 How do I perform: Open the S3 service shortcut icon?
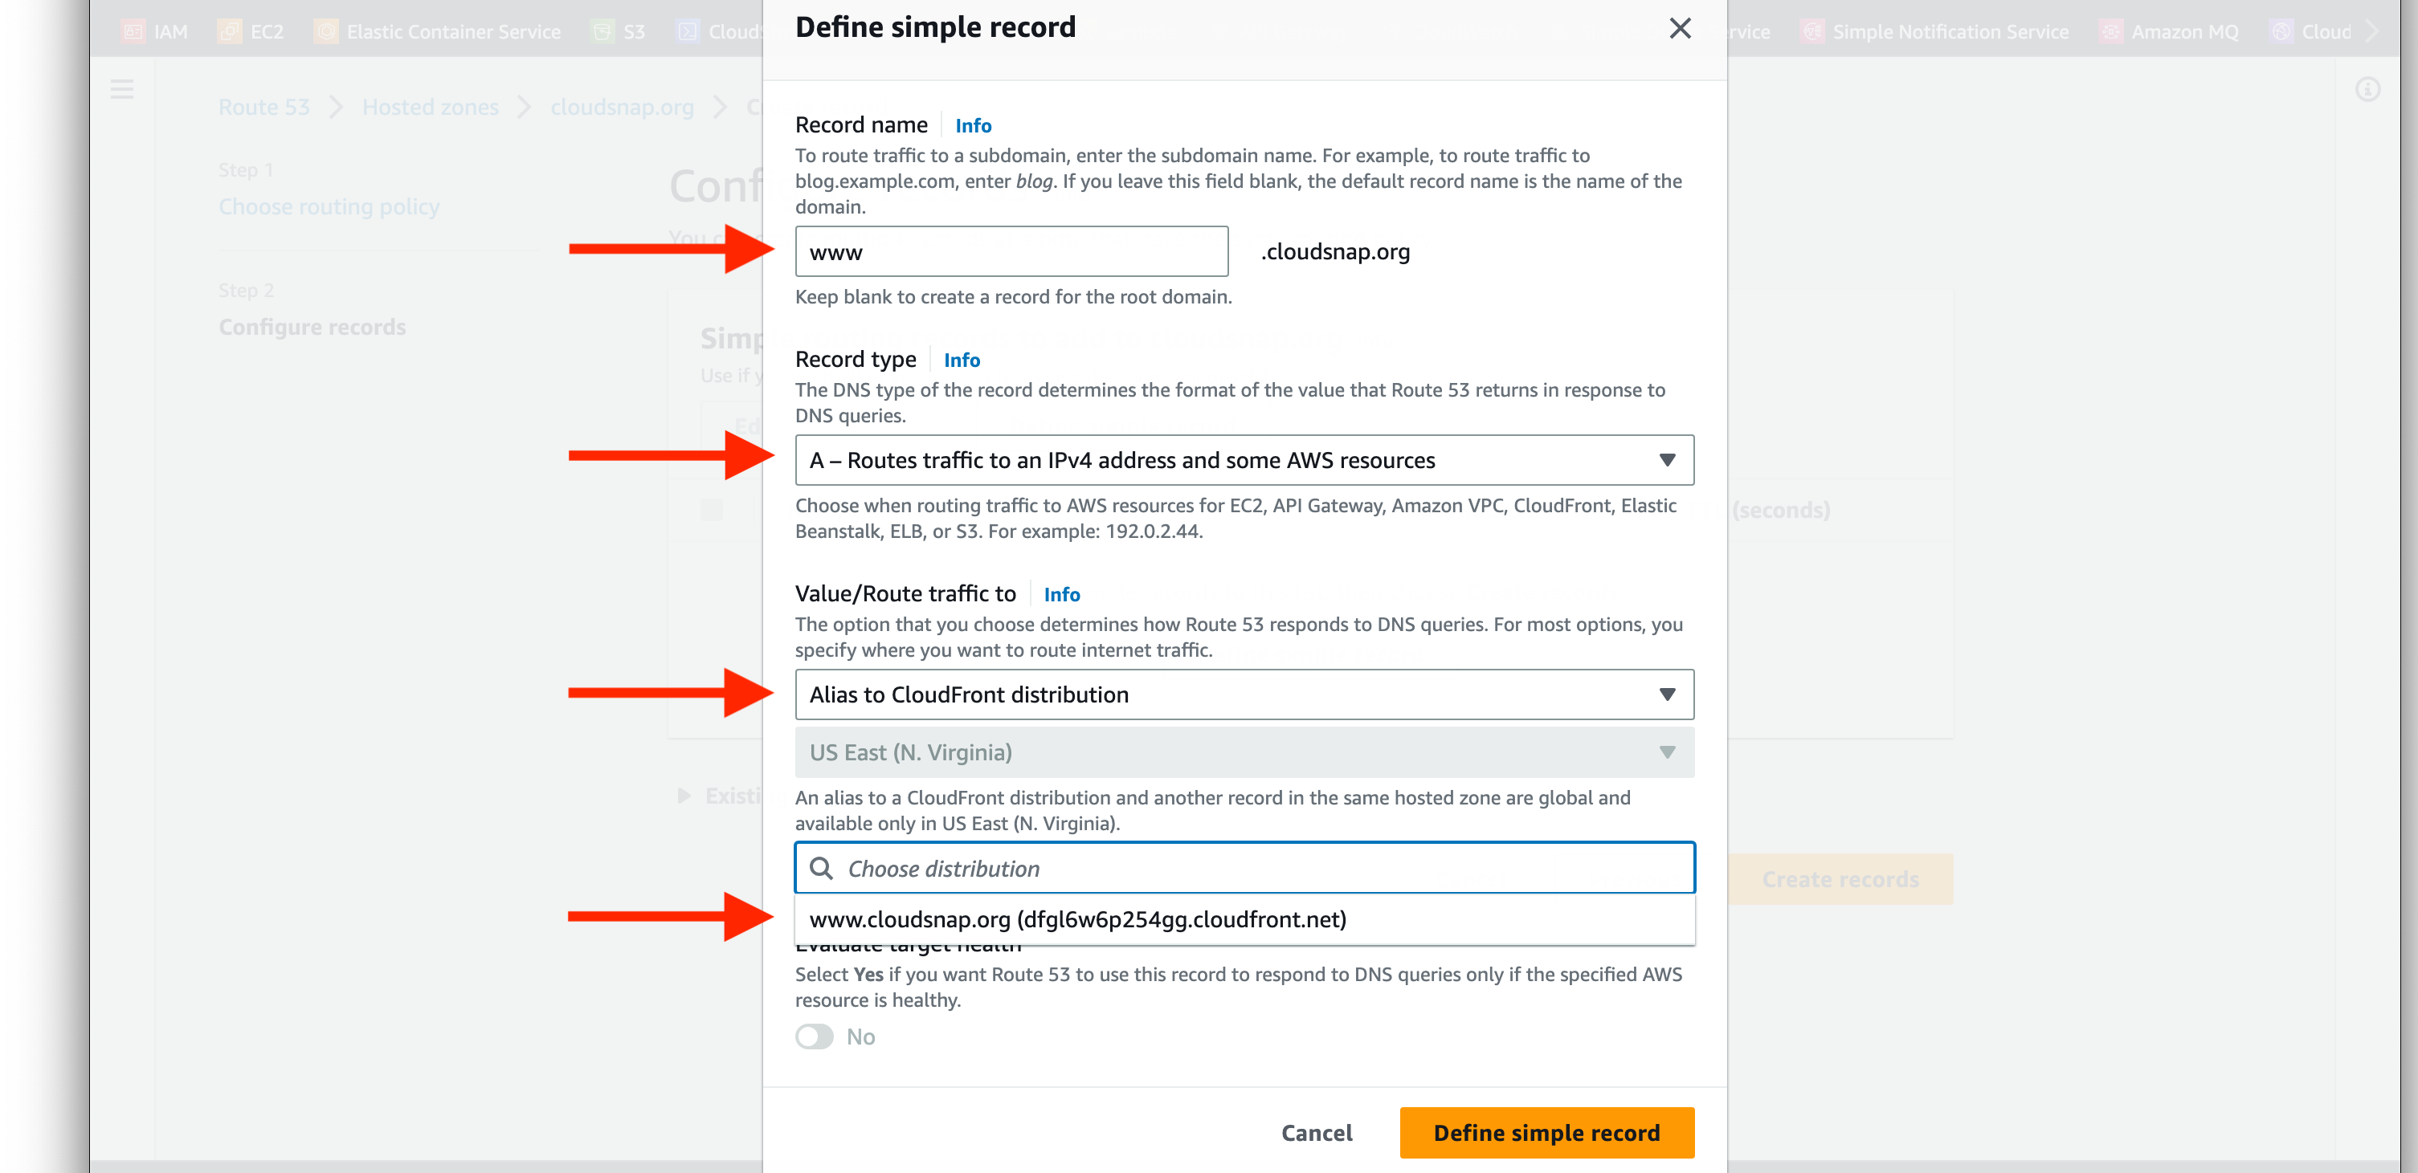602,32
